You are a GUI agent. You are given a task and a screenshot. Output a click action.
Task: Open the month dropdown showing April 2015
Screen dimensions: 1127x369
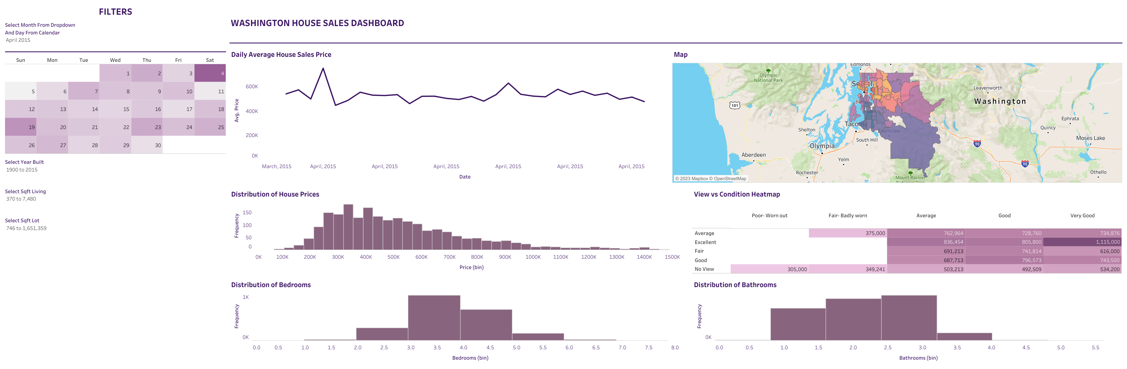click(x=19, y=40)
